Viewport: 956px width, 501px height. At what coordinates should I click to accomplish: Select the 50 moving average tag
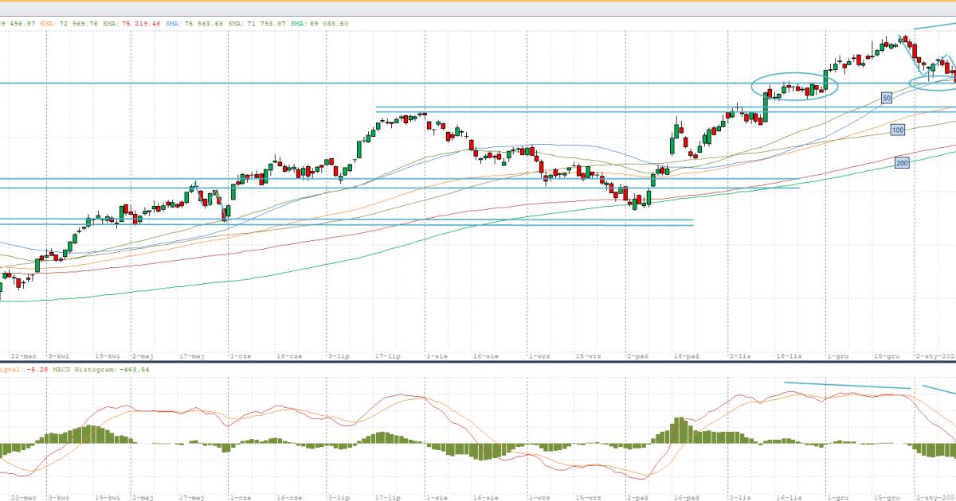coord(886,98)
